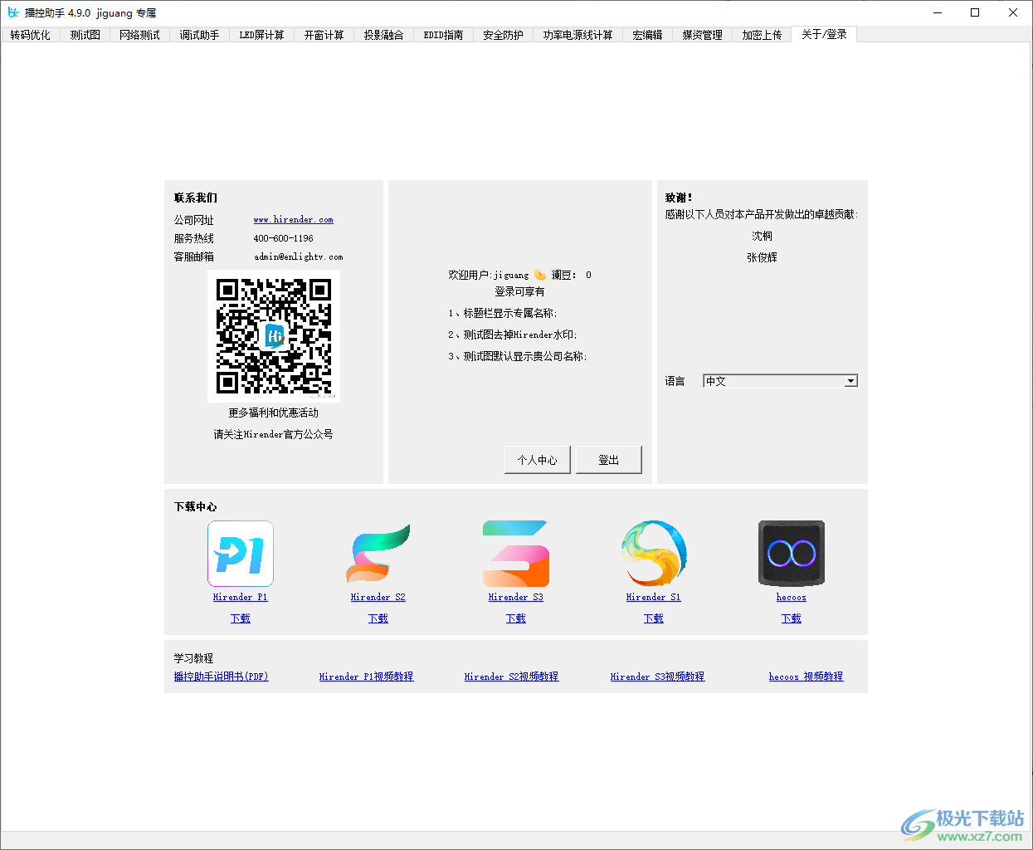1033x850 pixels.
Task: Open the EDID指南 tab
Action: pos(443,35)
